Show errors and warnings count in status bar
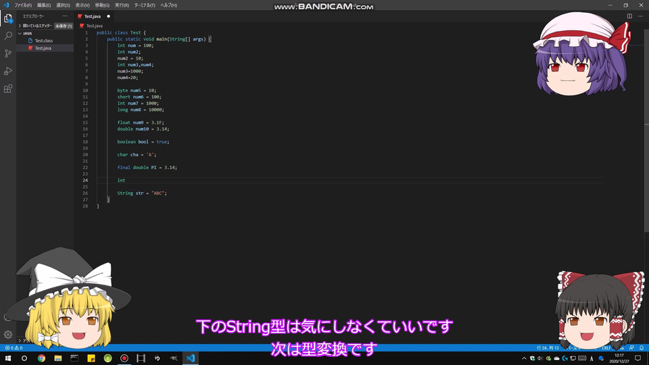Screen dimensions: 649x365 [14, 347]
